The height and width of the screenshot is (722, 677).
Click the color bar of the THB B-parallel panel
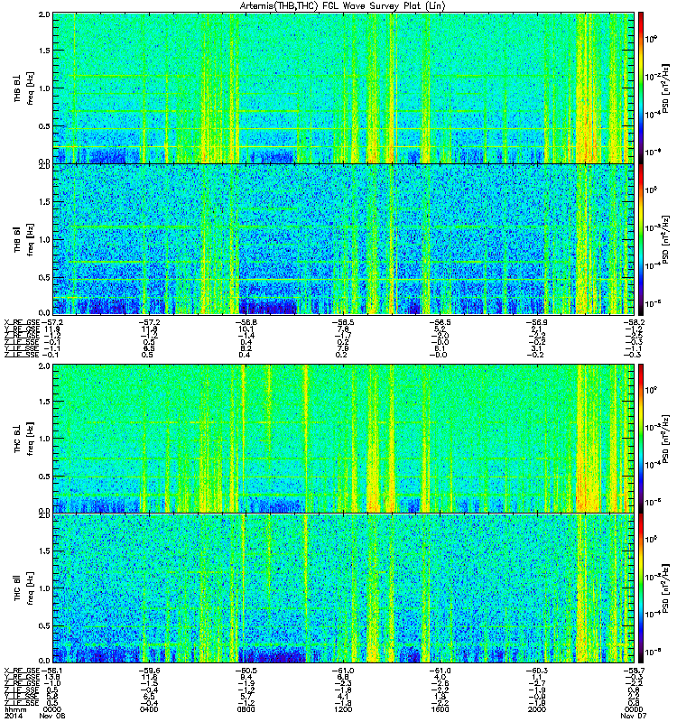[641, 239]
